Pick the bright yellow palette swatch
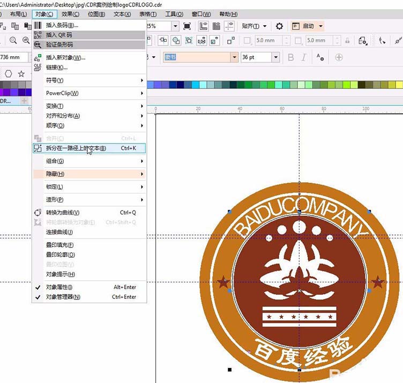 point(399,85)
